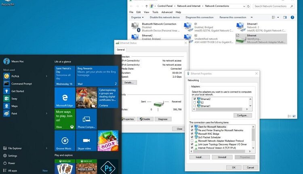
Task: Click the Install button
Action: [x=200, y=157]
